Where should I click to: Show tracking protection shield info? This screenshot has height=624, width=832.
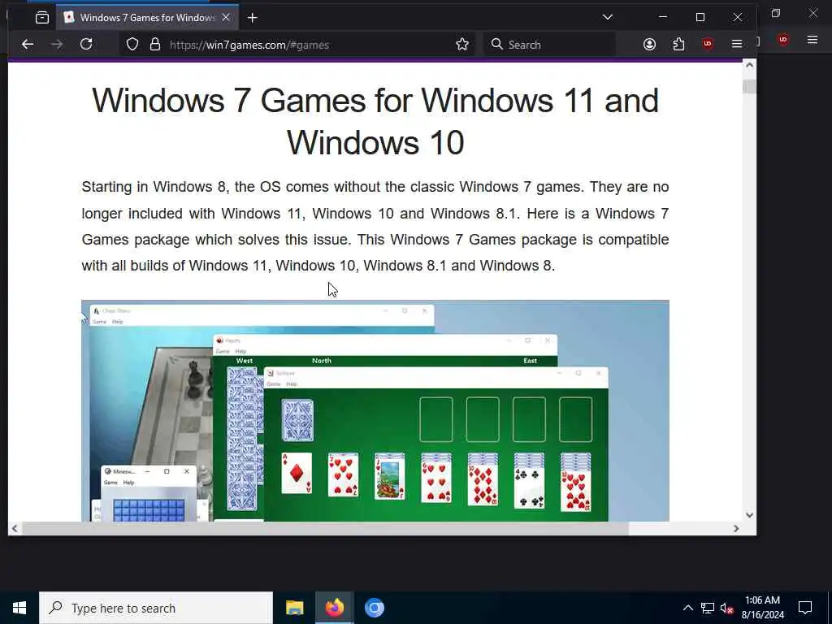pos(132,45)
